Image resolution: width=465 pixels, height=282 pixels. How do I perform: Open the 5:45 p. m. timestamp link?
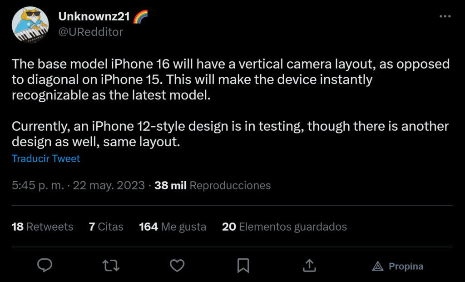pos(78,185)
